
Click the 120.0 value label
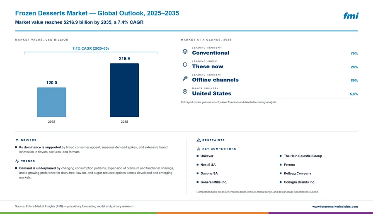click(x=52, y=83)
